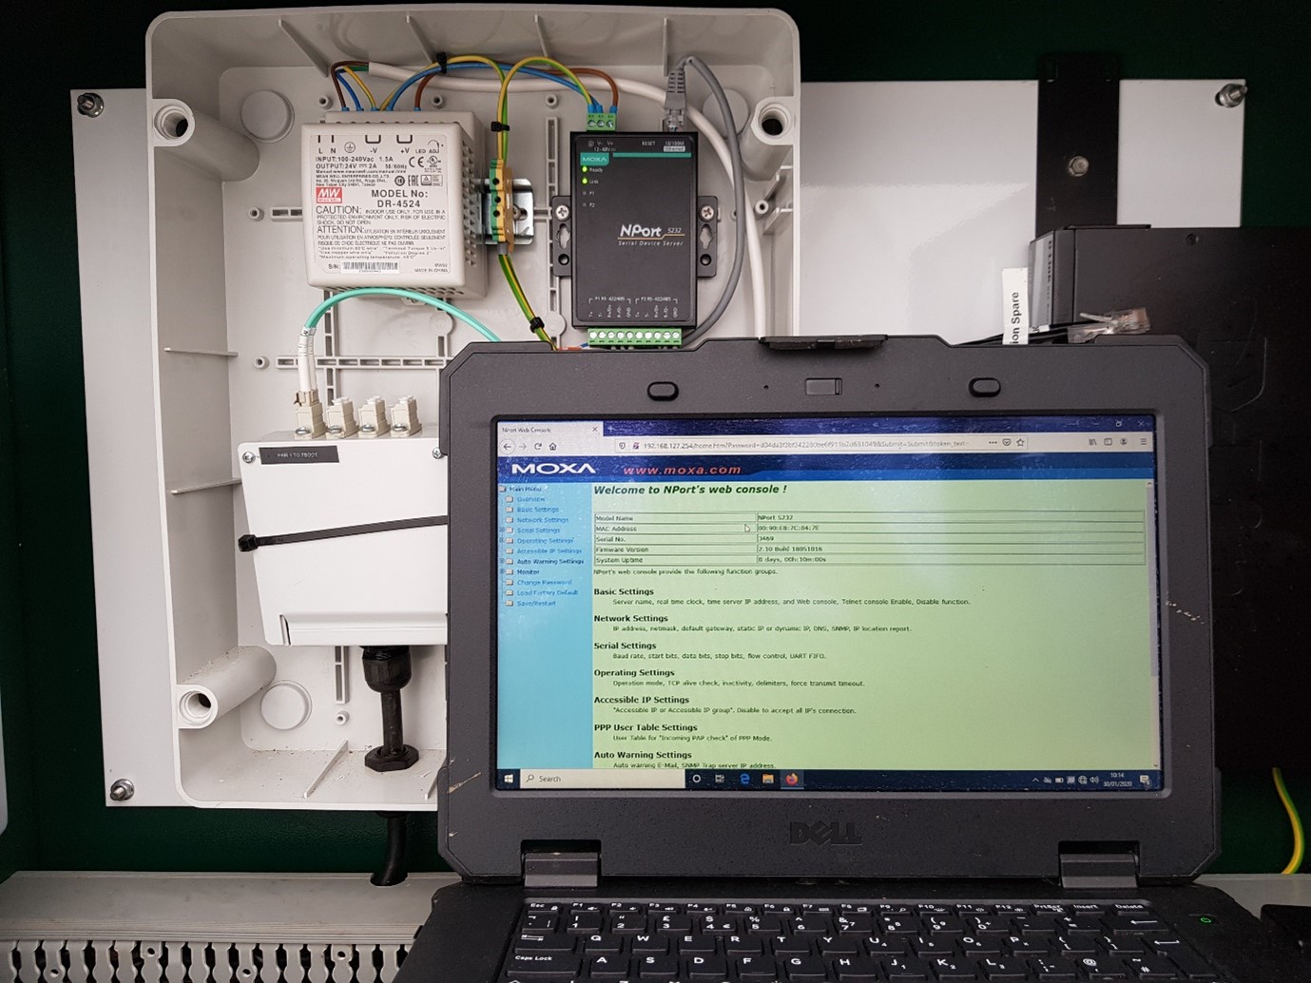Open Basic Settings in the left menu
This screenshot has width=1311, height=983.
(x=538, y=510)
